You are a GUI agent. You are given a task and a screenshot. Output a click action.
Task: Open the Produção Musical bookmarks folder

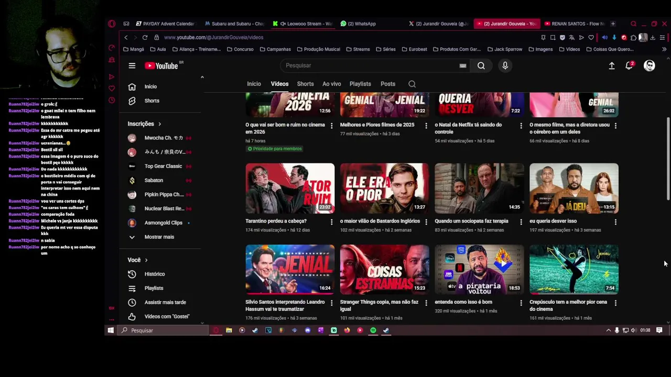pyautogui.click(x=318, y=49)
